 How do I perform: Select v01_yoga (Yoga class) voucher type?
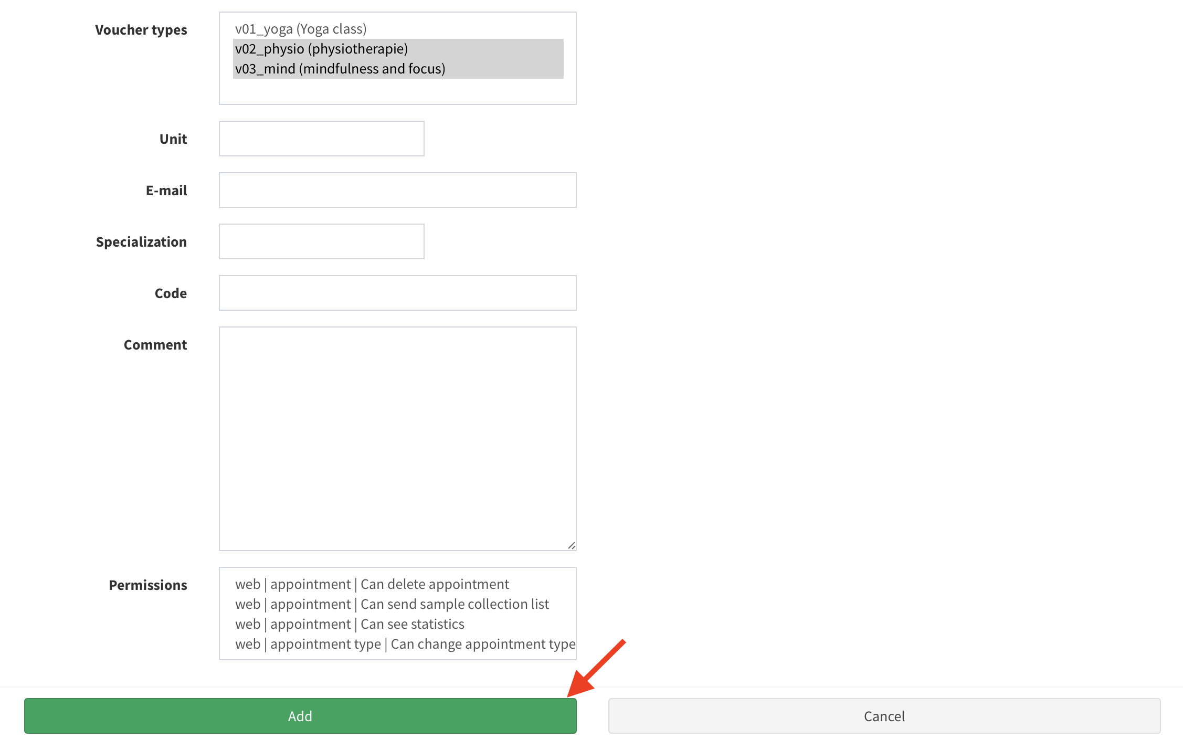pos(301,29)
